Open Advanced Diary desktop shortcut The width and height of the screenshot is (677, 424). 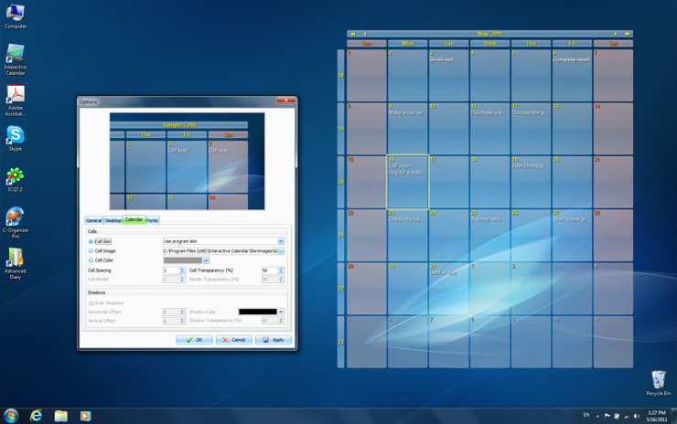point(16,263)
